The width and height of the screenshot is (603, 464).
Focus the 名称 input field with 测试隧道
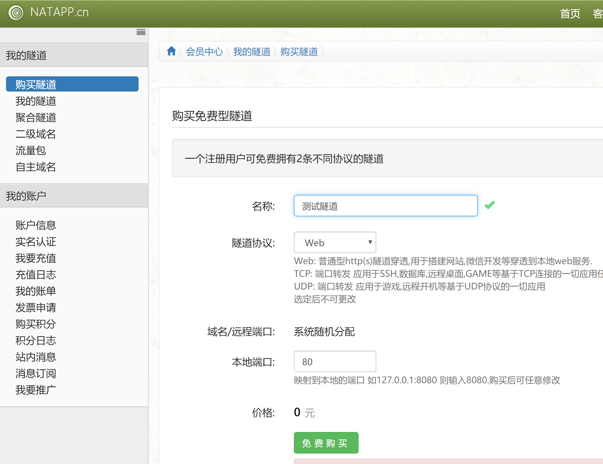386,206
